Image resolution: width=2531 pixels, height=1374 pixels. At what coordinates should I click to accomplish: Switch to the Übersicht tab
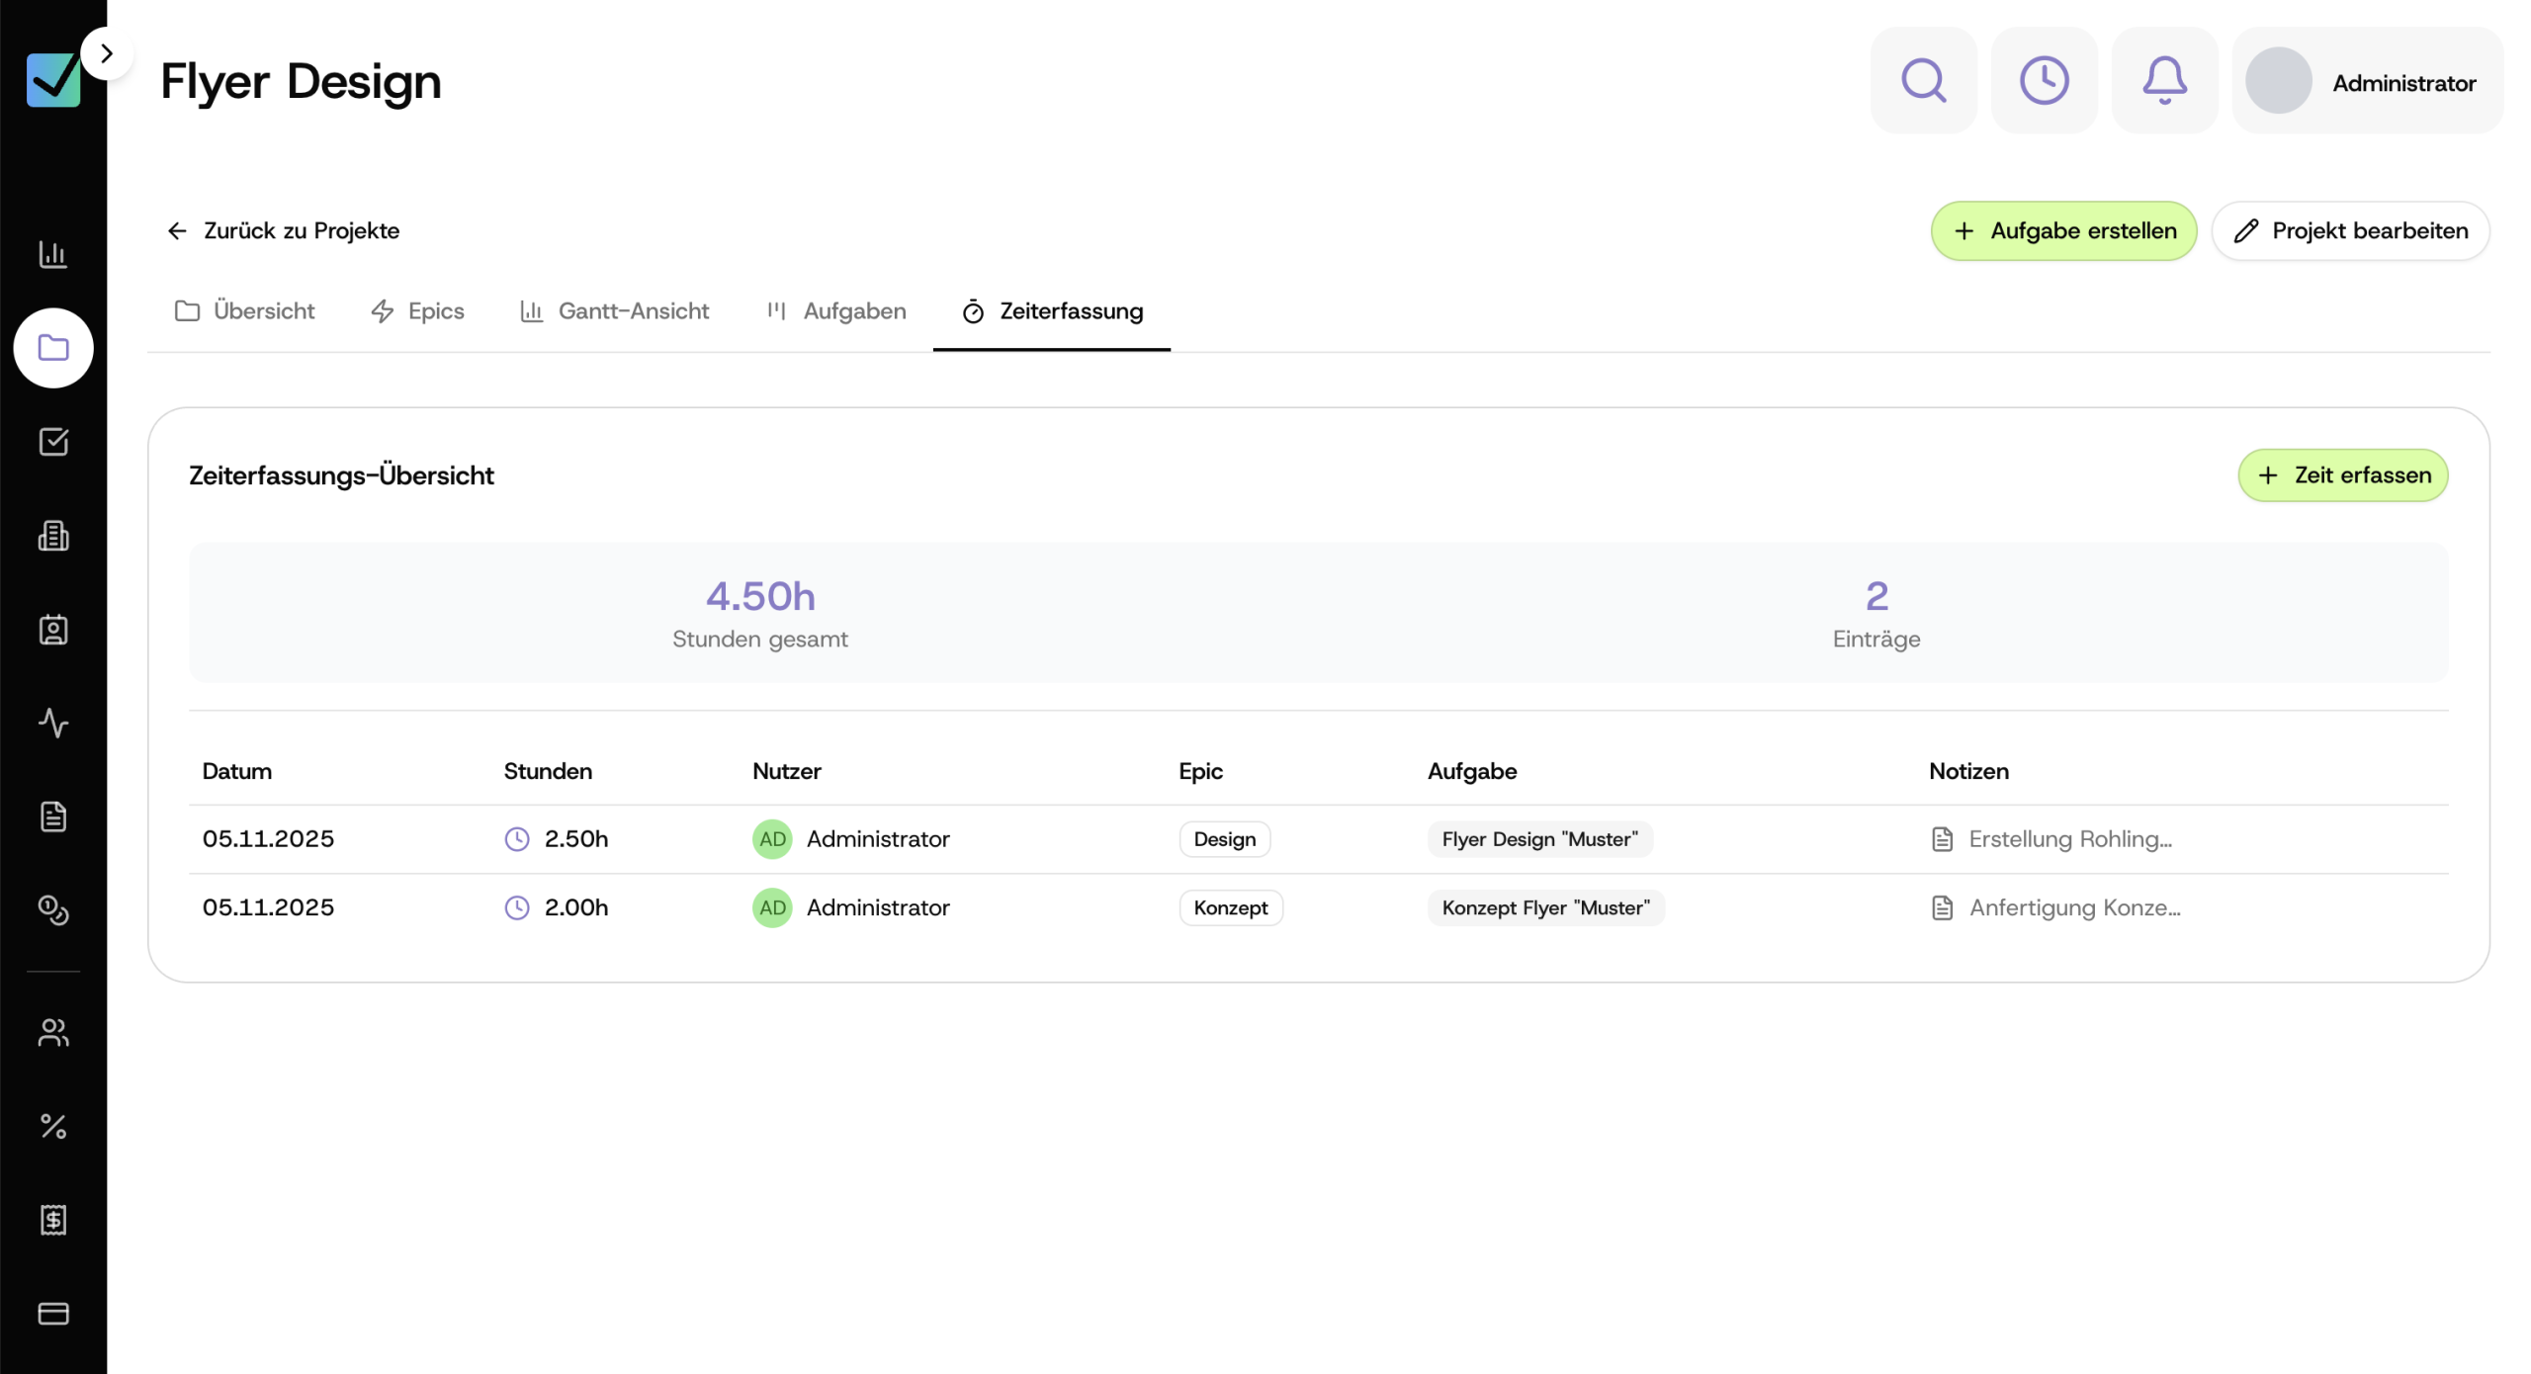click(244, 311)
